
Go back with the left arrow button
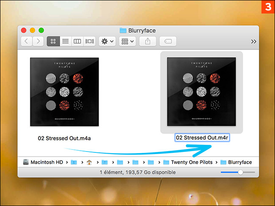tap(27, 41)
